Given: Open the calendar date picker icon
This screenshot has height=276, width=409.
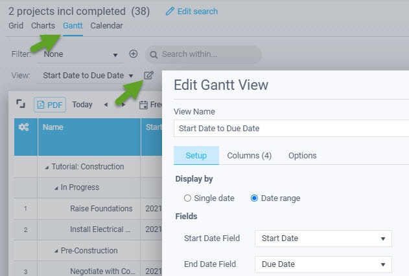Looking at the screenshot, I should pyautogui.click(x=143, y=105).
